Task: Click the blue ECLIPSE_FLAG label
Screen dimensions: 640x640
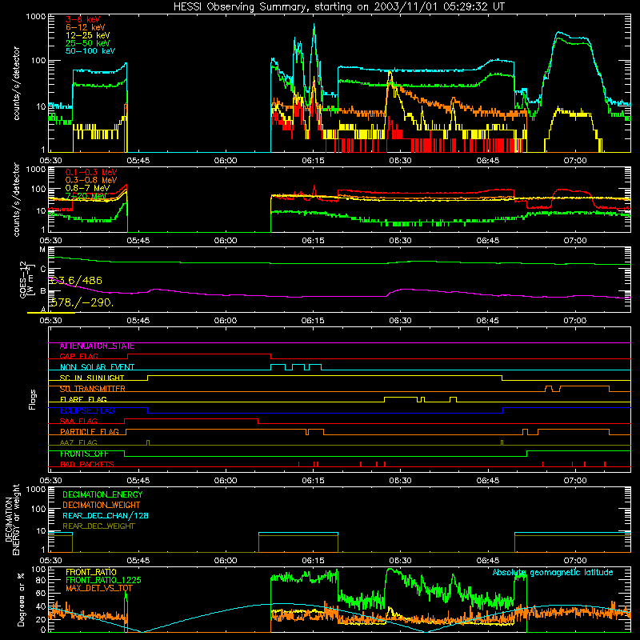Action: 87,410
